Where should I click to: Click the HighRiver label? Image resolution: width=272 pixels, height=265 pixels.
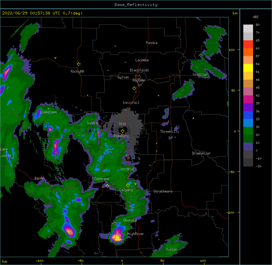click(136, 234)
